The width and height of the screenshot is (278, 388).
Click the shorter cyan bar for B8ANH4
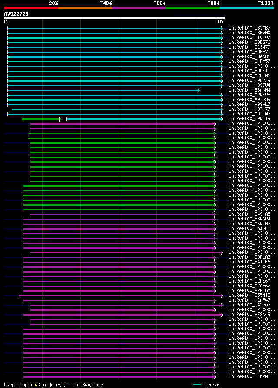pyautogui.click(x=104, y=91)
